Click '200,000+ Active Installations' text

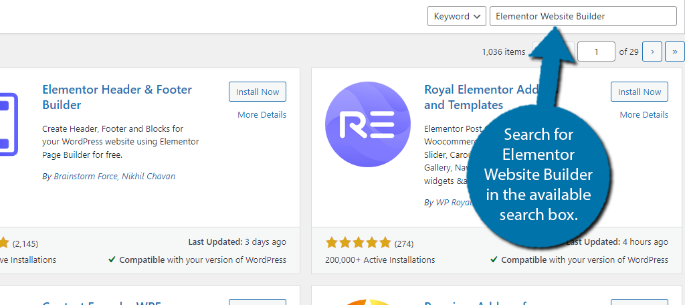[x=380, y=260]
